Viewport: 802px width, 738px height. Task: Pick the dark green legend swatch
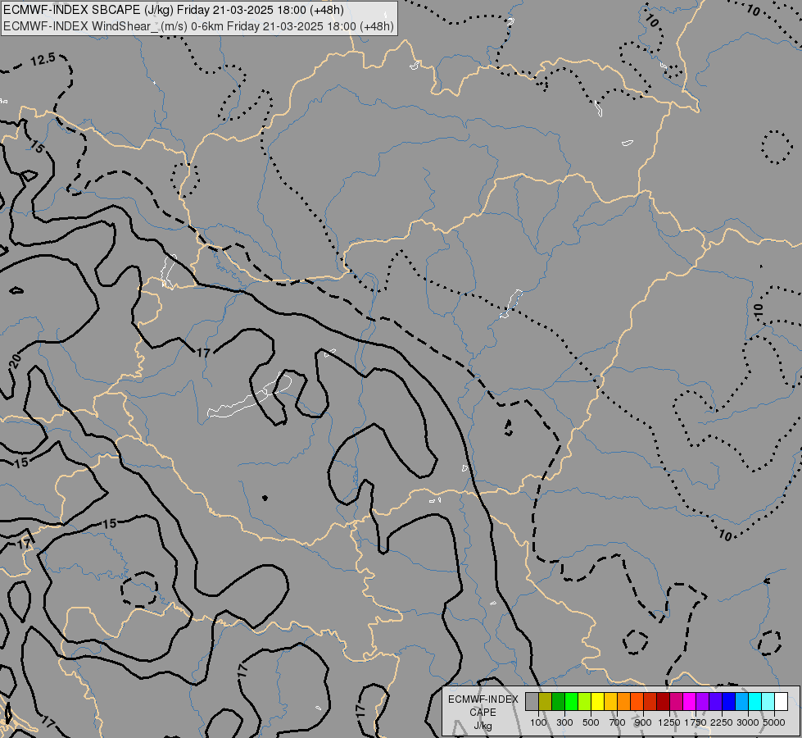(558, 702)
